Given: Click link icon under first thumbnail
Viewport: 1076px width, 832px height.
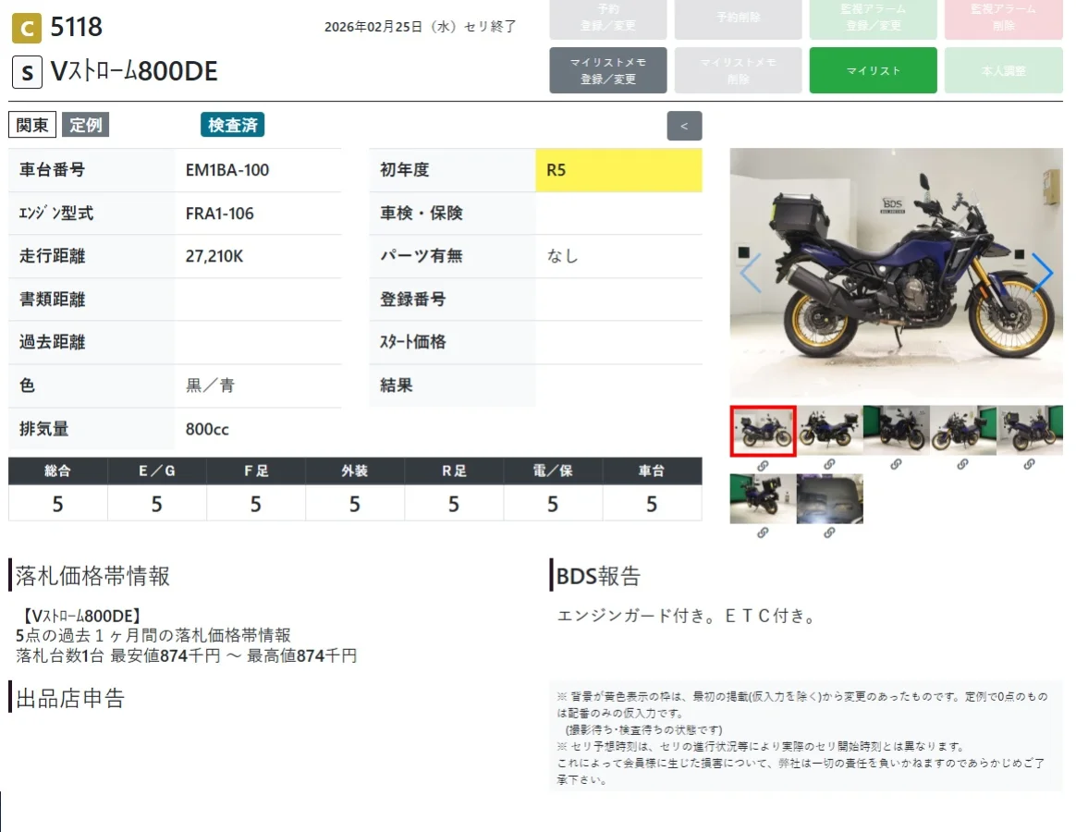Looking at the screenshot, I should [x=763, y=466].
